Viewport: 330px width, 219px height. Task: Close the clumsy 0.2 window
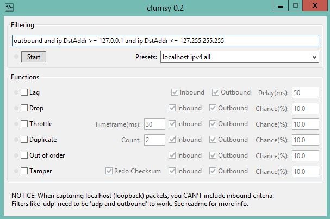pos(315,5)
